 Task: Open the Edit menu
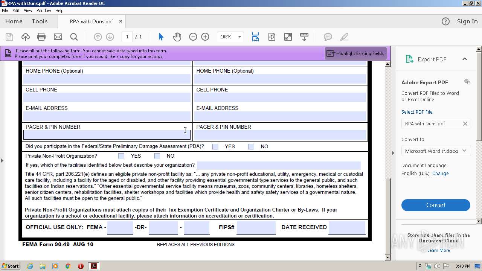click(x=16, y=11)
